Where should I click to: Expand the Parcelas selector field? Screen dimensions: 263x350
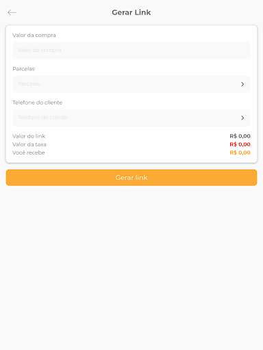click(x=131, y=84)
